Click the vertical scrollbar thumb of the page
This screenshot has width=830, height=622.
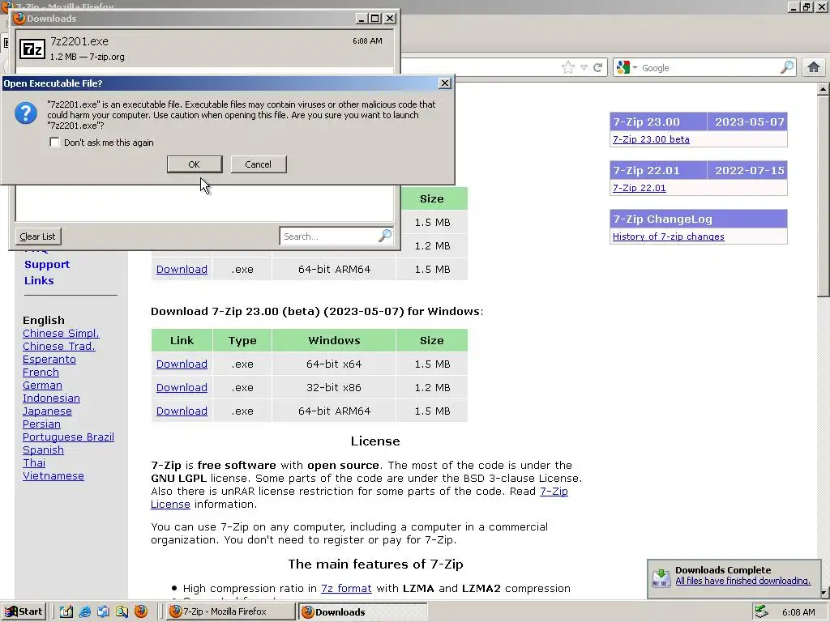click(824, 196)
